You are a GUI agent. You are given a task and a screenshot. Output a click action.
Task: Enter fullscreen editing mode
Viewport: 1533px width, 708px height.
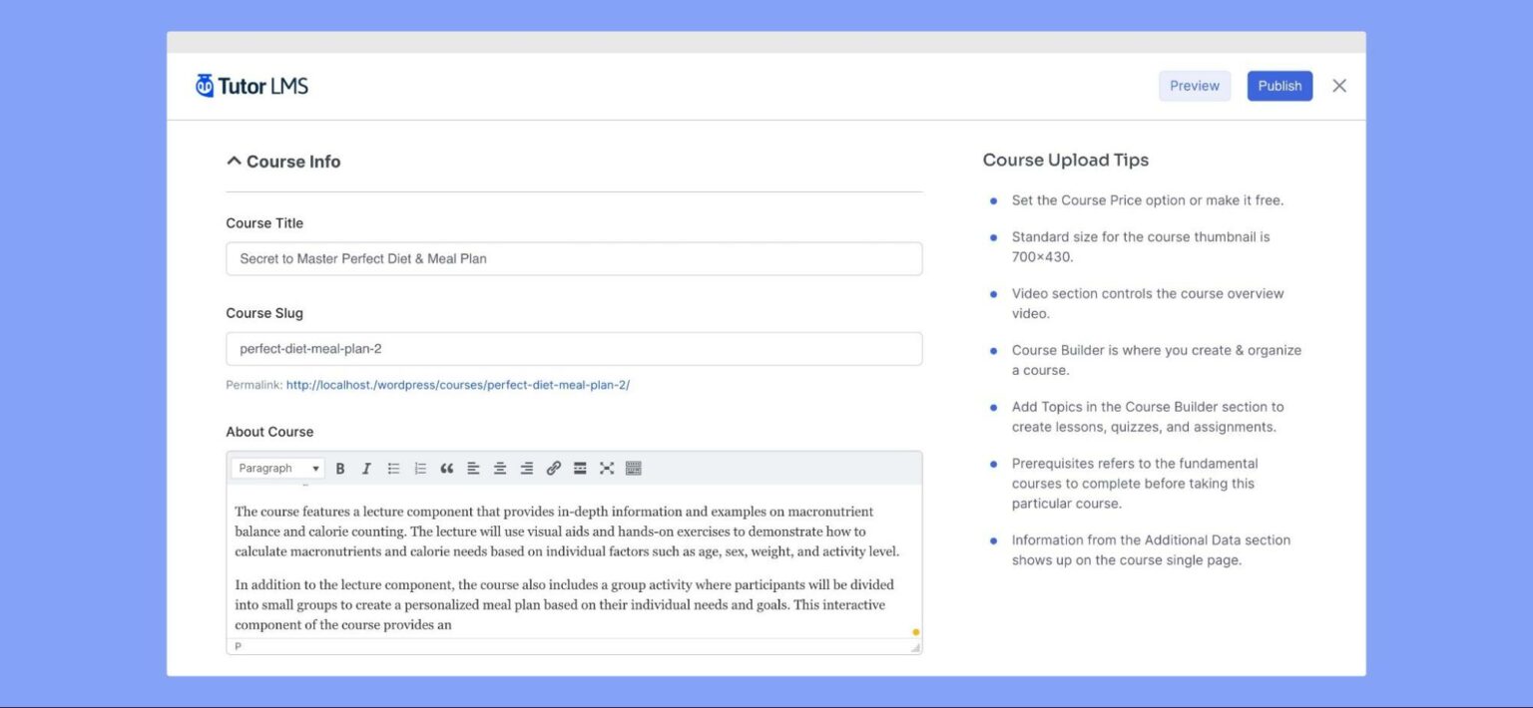point(607,468)
